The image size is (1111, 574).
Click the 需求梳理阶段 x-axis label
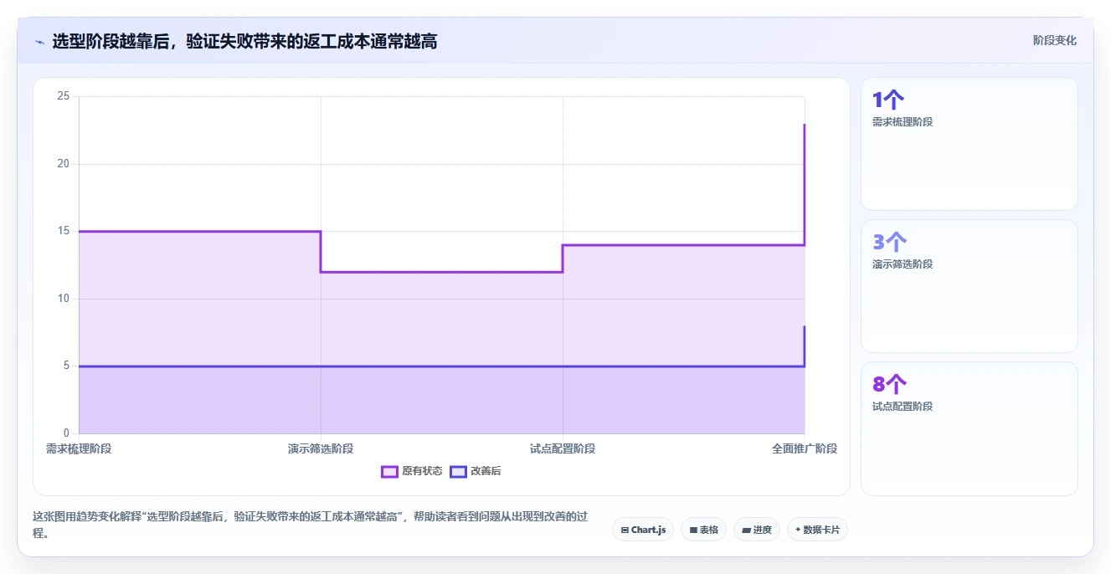79,448
